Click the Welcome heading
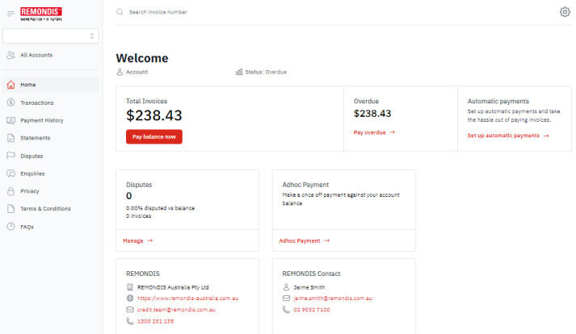Viewport: 576px width, 334px height. coord(142,58)
